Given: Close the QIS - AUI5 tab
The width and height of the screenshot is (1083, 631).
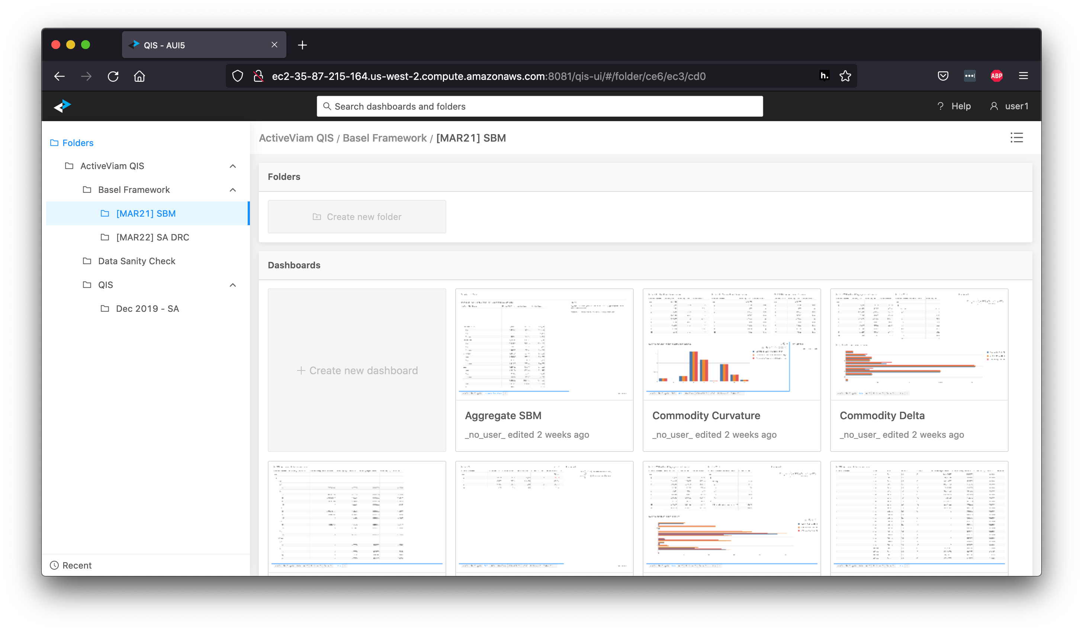Looking at the screenshot, I should tap(274, 45).
